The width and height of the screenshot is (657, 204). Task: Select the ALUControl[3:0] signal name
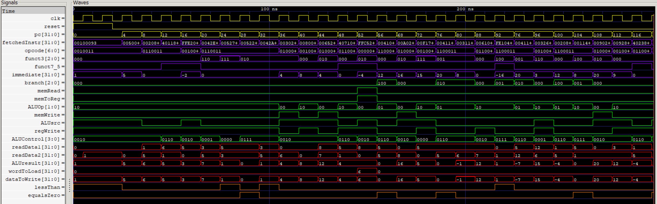[36, 139]
